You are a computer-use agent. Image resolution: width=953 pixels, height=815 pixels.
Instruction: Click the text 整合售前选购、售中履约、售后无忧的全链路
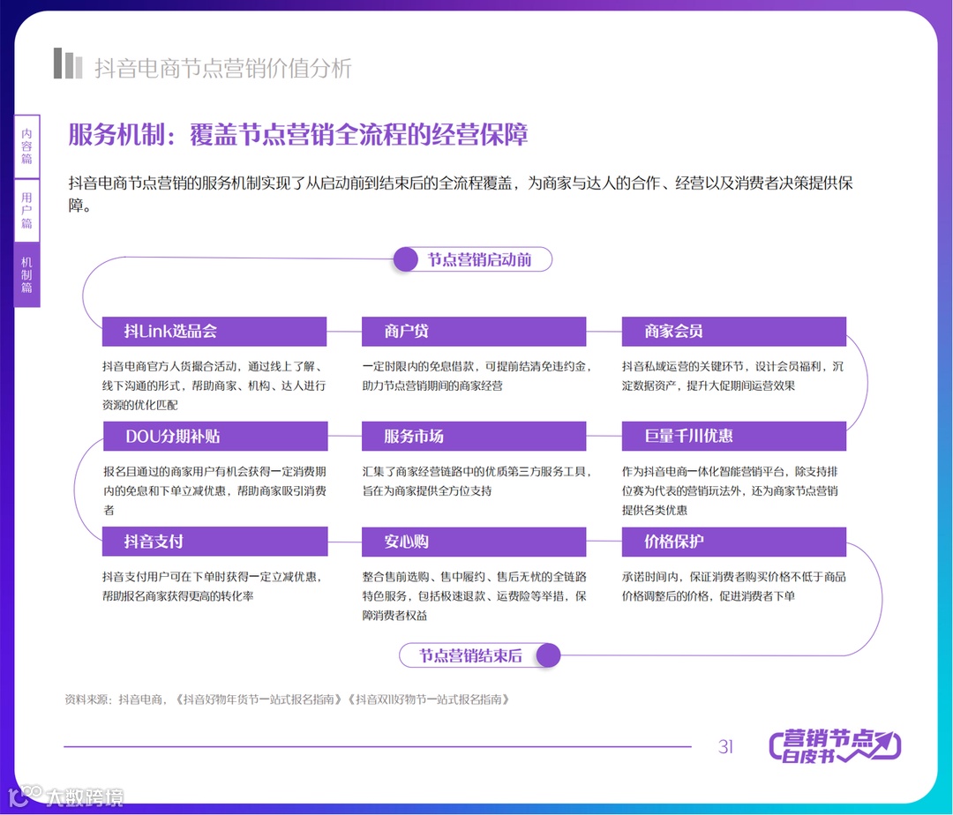click(x=475, y=576)
